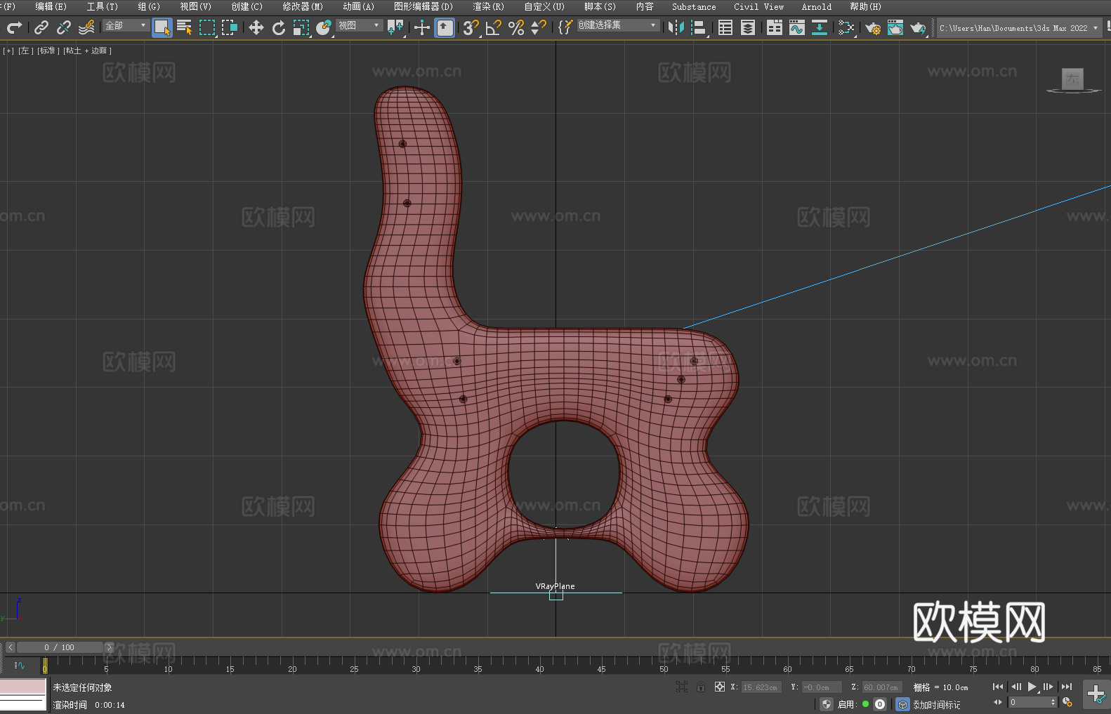Toggle 3D Snaps
This screenshot has height=714, width=1111.
tap(471, 27)
